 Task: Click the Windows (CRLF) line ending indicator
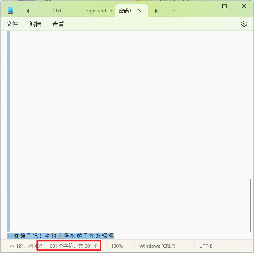(x=157, y=246)
